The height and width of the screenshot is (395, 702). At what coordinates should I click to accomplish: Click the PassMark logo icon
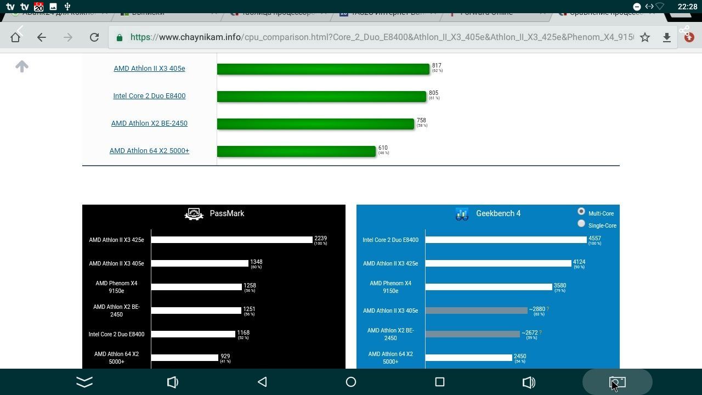[194, 213]
